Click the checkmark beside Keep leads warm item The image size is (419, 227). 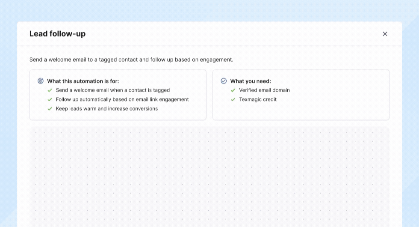click(50, 109)
